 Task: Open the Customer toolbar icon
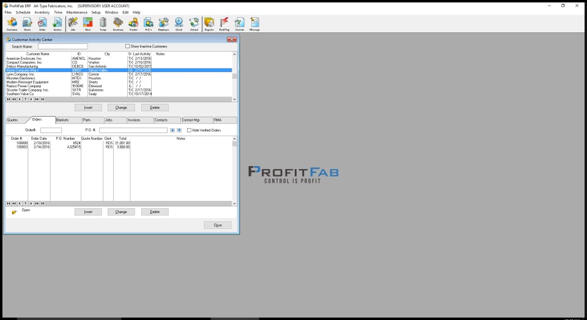tap(12, 24)
